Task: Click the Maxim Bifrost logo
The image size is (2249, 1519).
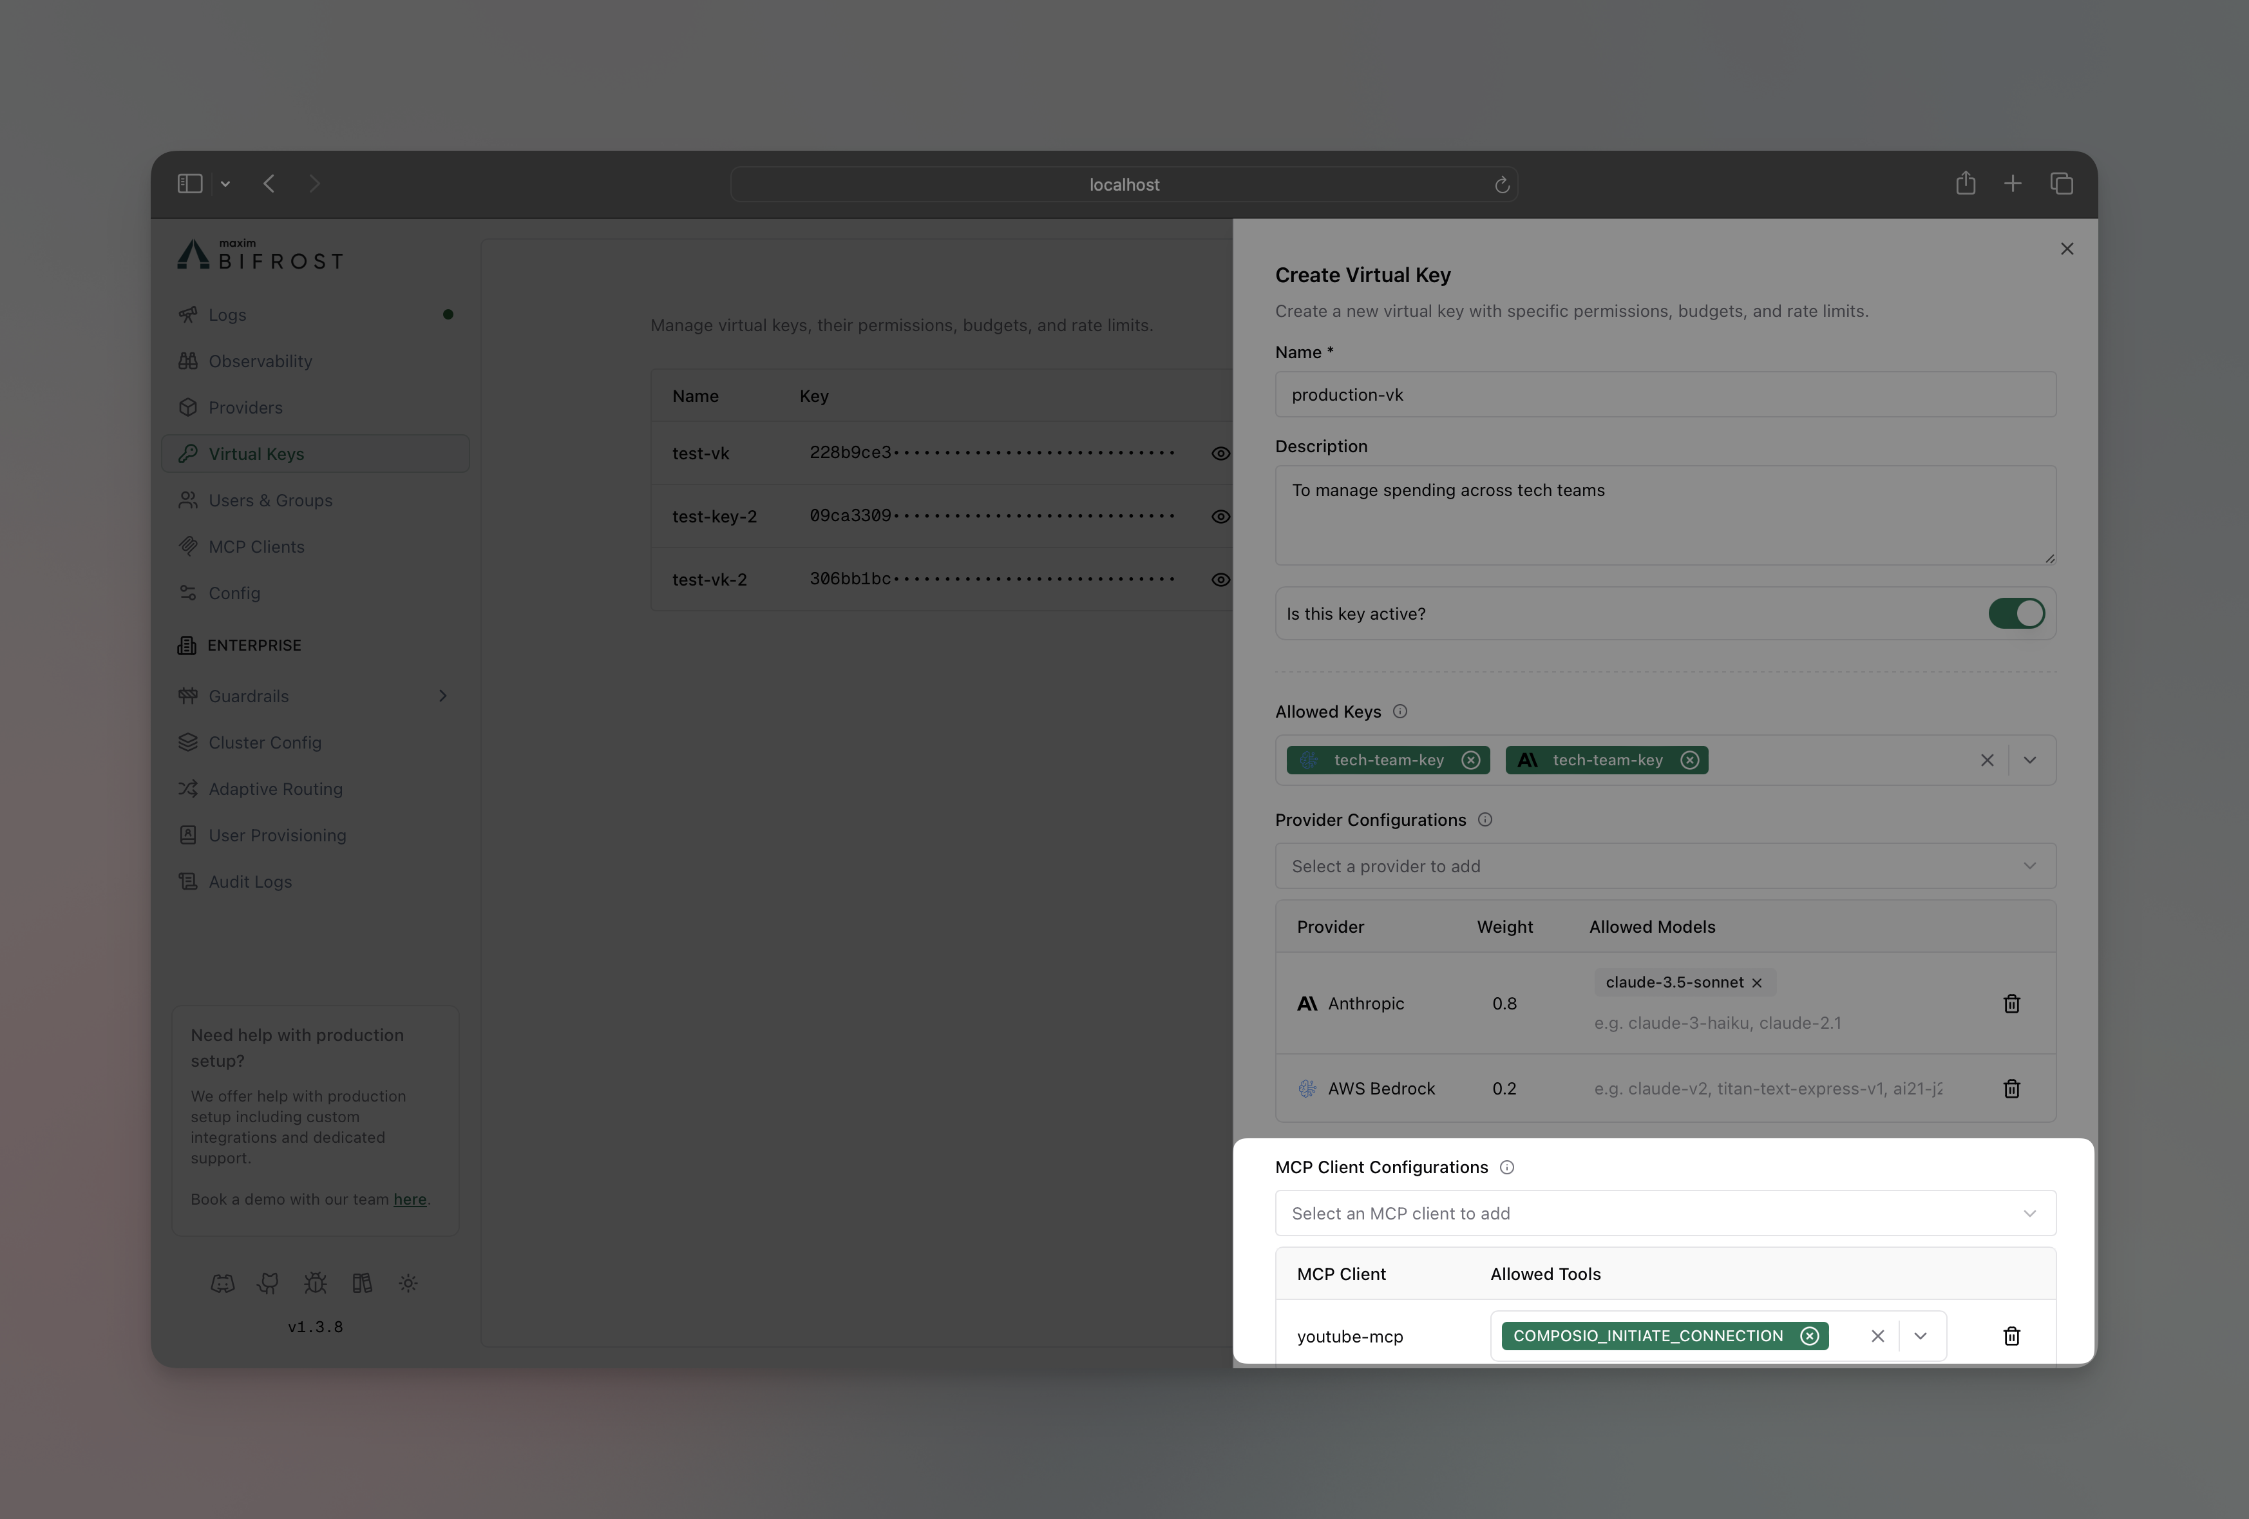Action: point(258,254)
